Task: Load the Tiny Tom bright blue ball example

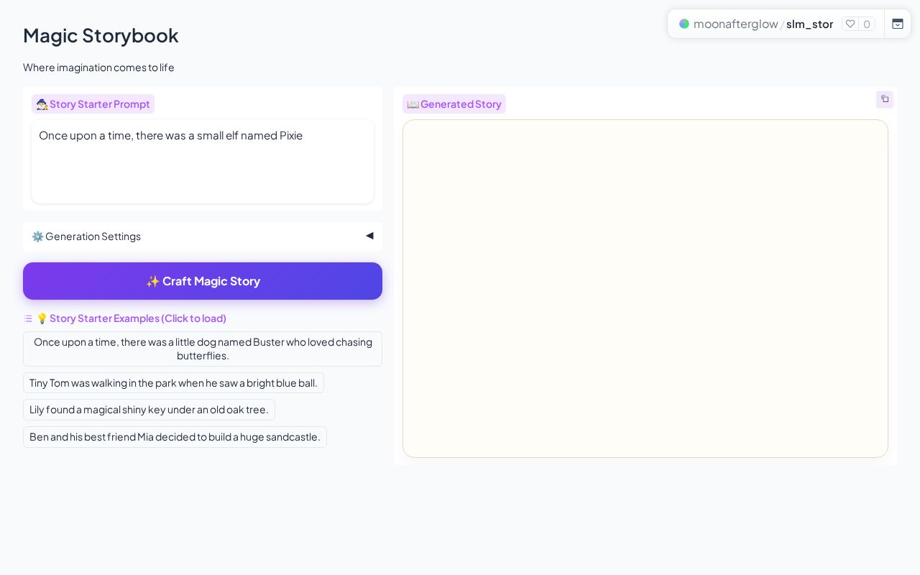Action: [x=173, y=383]
